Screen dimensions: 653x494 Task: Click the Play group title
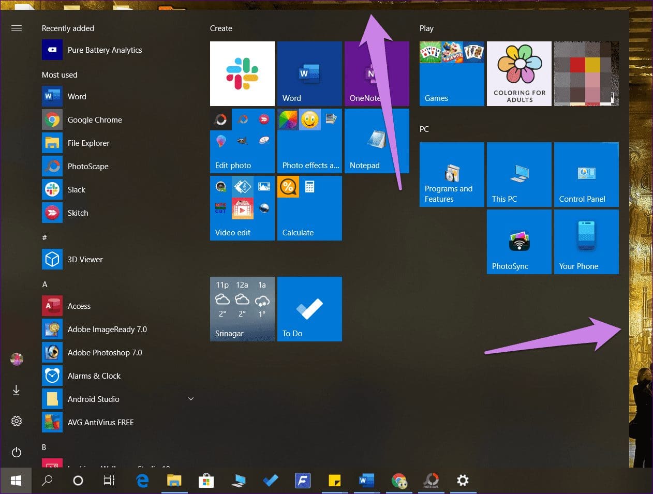point(426,28)
